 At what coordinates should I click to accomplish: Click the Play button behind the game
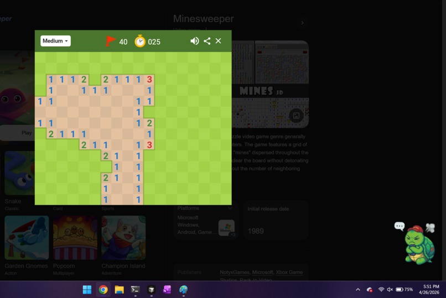coord(18,133)
